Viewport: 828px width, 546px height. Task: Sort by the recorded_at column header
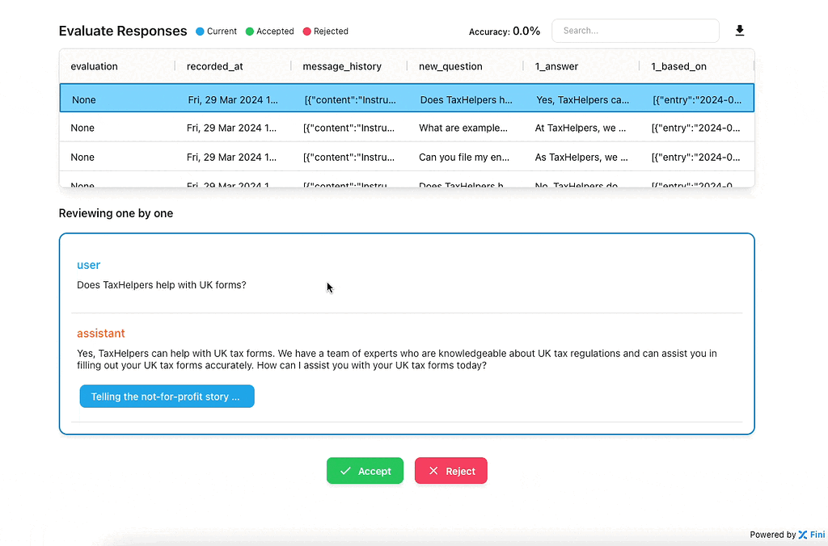coord(213,66)
